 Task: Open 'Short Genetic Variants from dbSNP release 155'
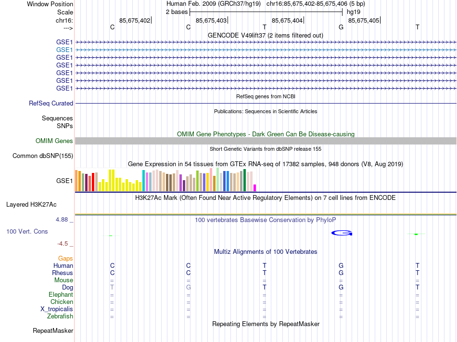pyautogui.click(x=266, y=149)
